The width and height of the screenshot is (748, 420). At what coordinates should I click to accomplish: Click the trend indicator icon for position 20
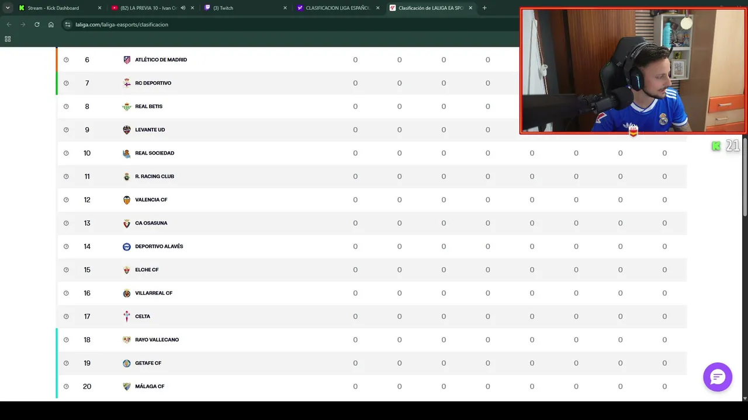click(66, 386)
